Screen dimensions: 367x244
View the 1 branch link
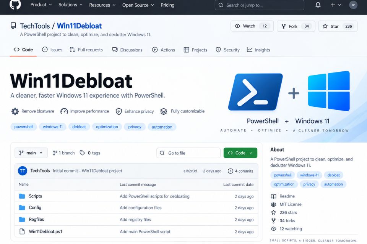(64, 153)
